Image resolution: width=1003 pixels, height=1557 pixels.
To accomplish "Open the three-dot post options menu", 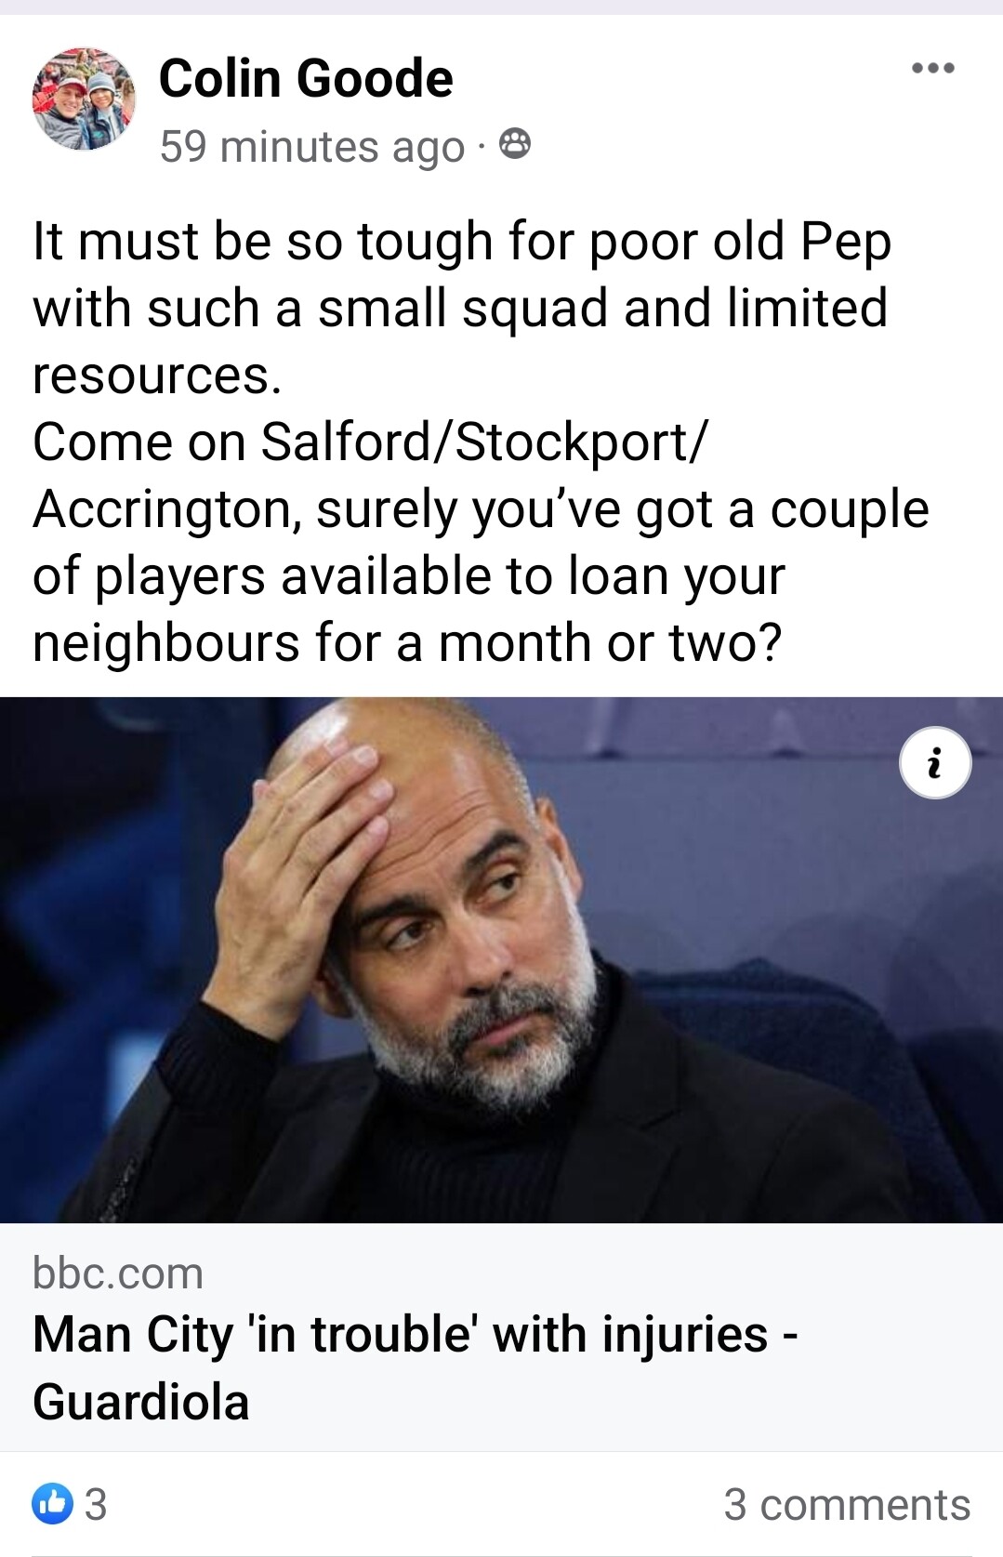I will pyautogui.click(x=933, y=68).
